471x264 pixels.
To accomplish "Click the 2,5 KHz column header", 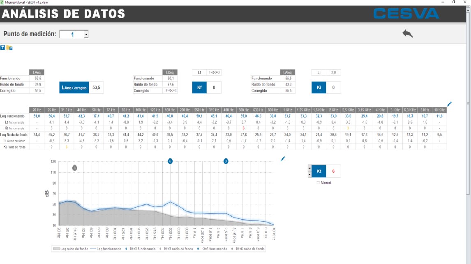I will [348, 110].
